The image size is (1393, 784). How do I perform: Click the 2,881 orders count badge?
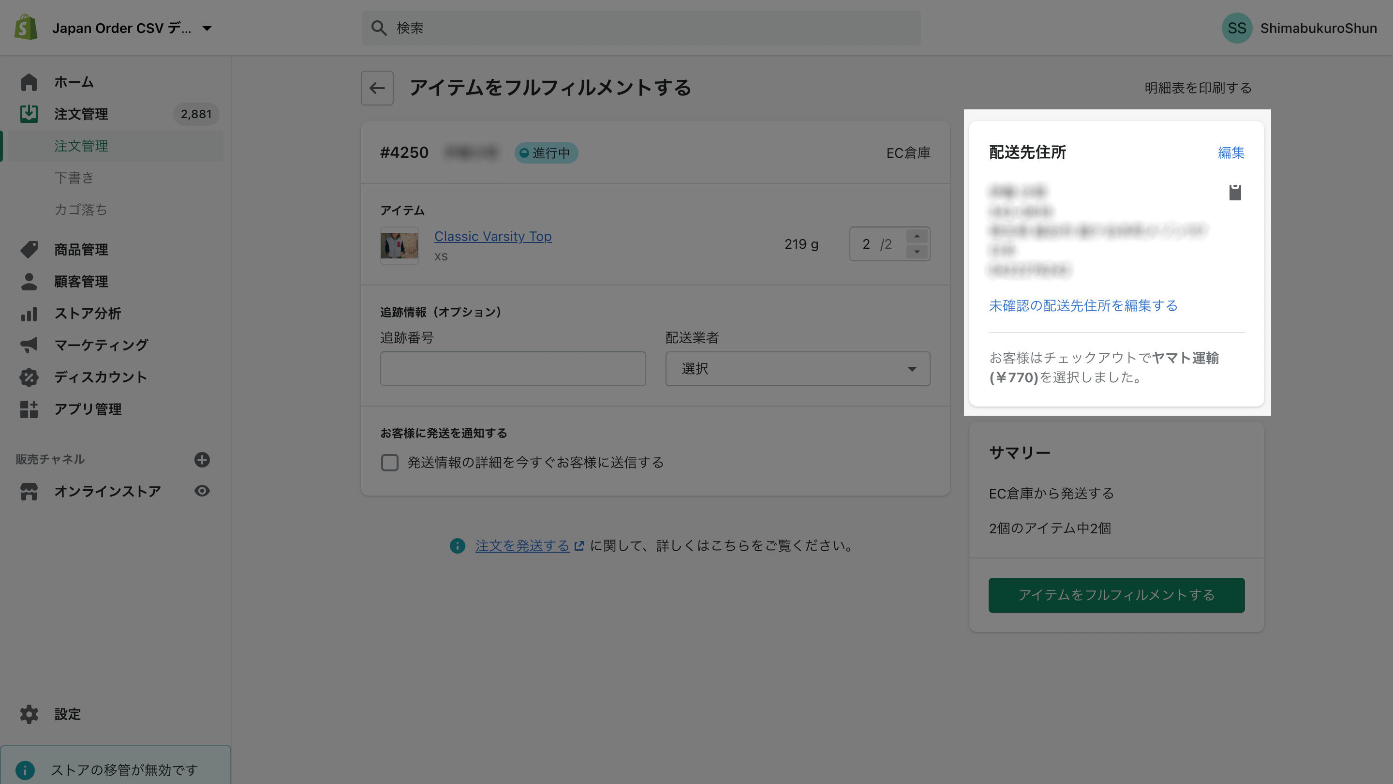tap(196, 114)
